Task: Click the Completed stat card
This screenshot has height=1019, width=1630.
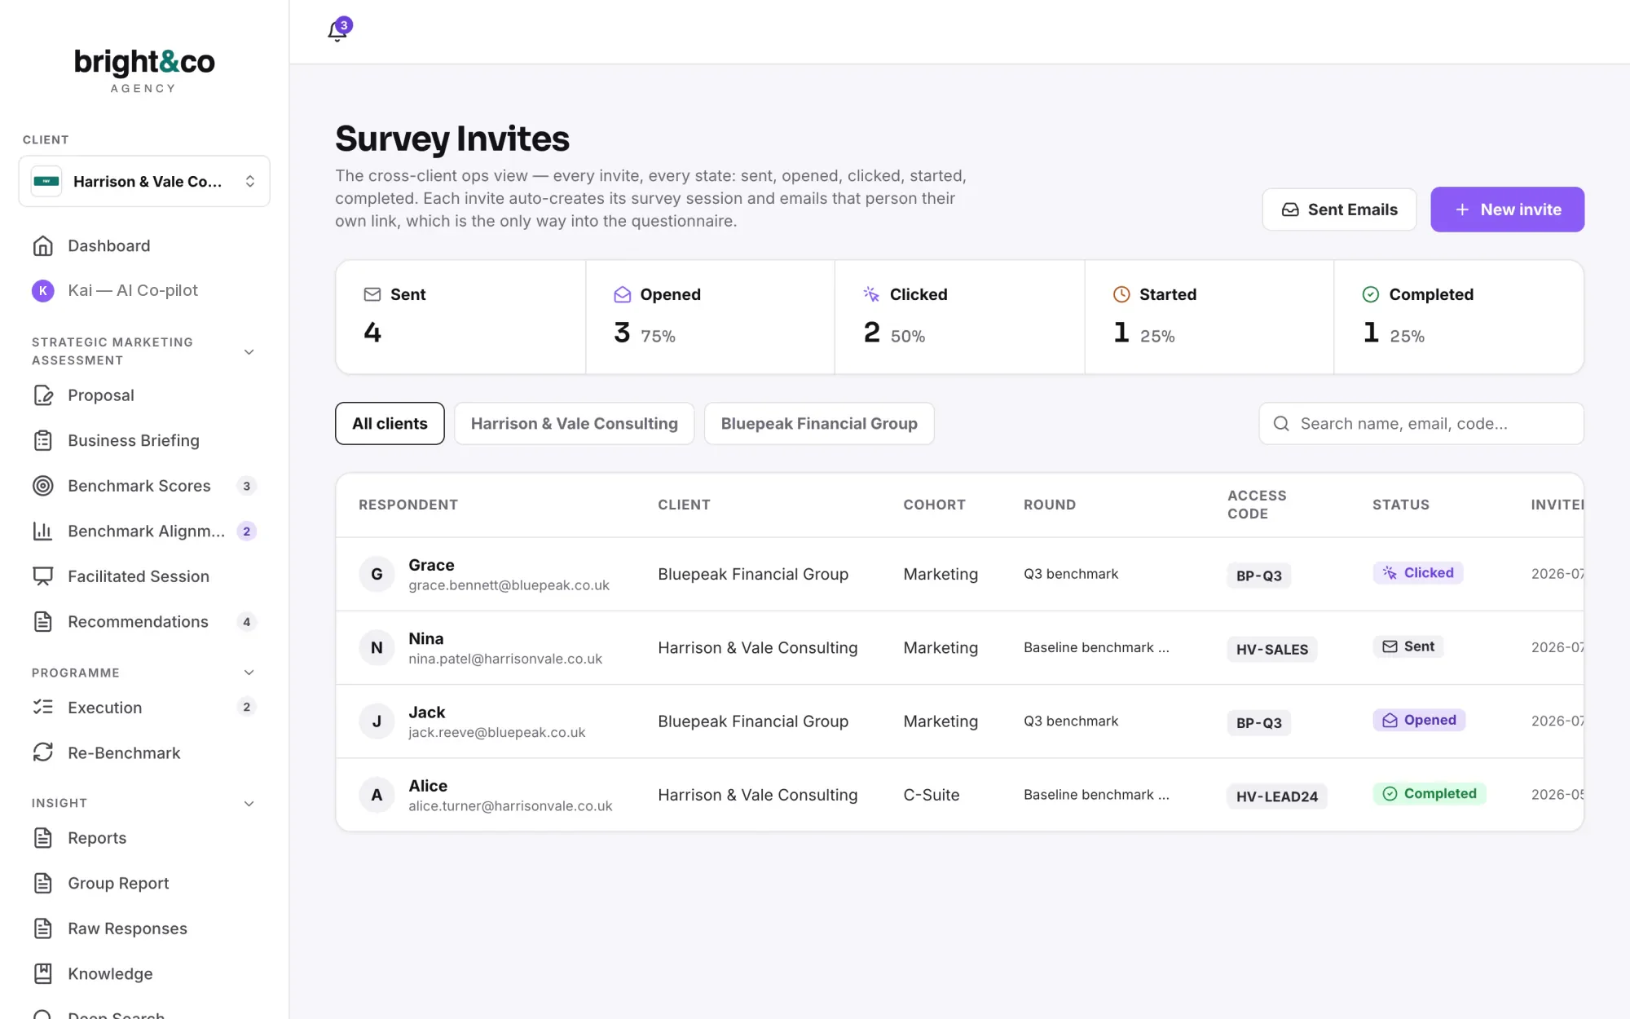Action: [x=1459, y=317]
